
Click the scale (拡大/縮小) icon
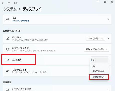7,38
